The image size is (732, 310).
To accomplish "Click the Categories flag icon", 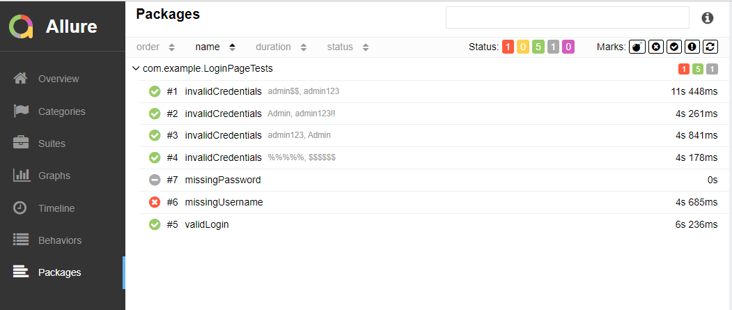I will (x=21, y=111).
